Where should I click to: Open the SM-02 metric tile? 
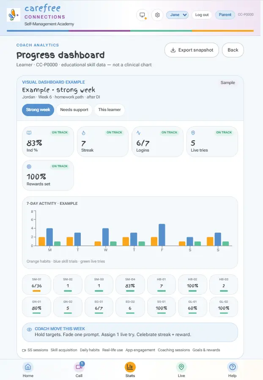tap(68, 285)
